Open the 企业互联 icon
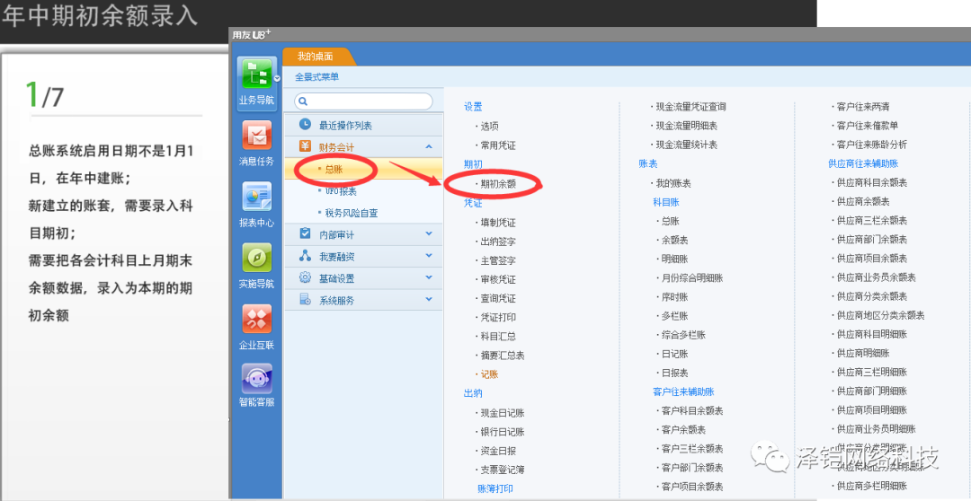 tap(256, 320)
